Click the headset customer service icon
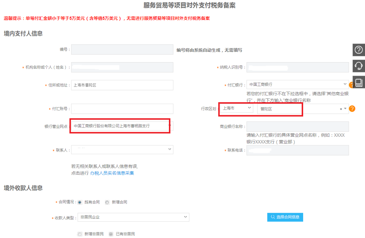 pyautogui.click(x=359, y=66)
